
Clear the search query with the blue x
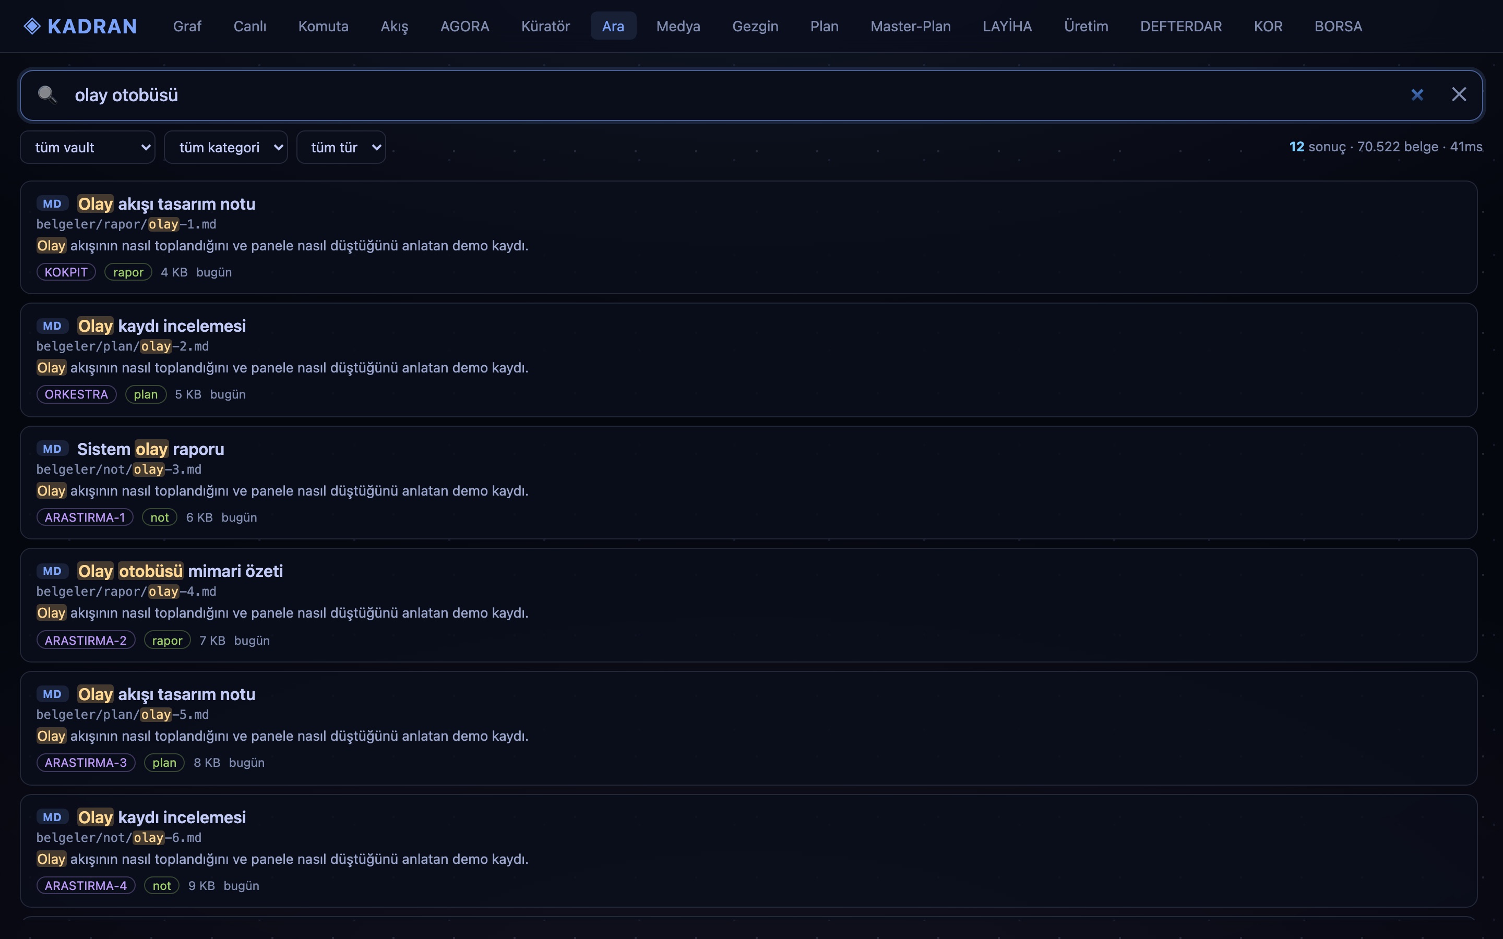pyautogui.click(x=1417, y=95)
